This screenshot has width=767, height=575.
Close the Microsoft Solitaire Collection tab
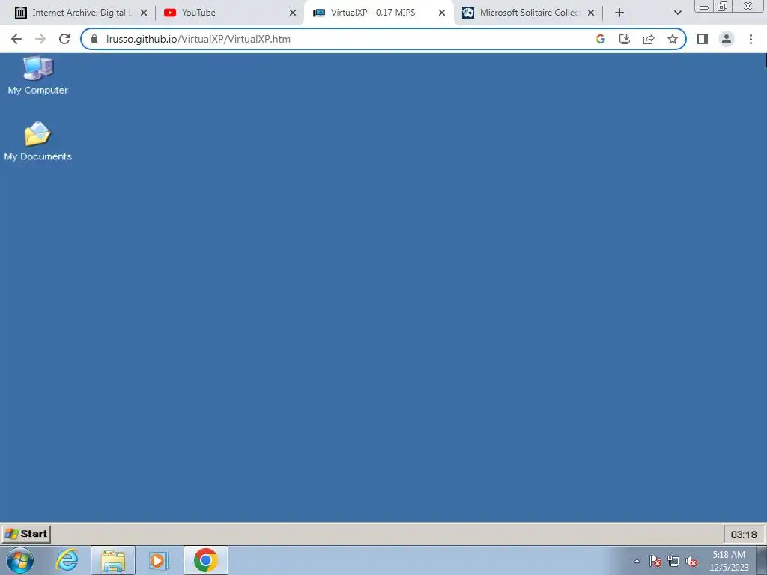pos(591,13)
